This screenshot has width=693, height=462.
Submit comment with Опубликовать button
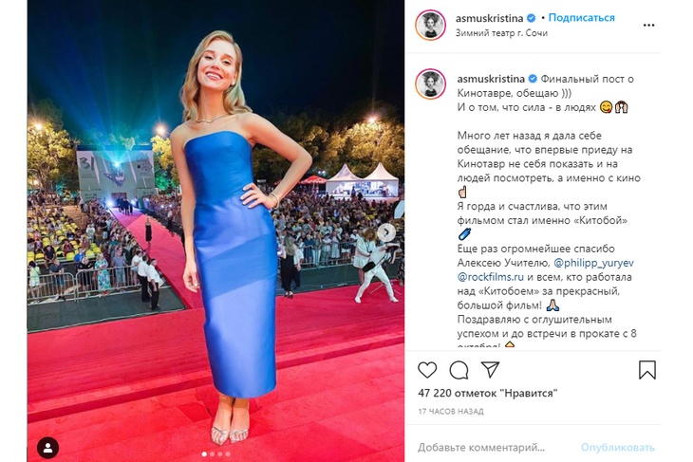pos(617,448)
